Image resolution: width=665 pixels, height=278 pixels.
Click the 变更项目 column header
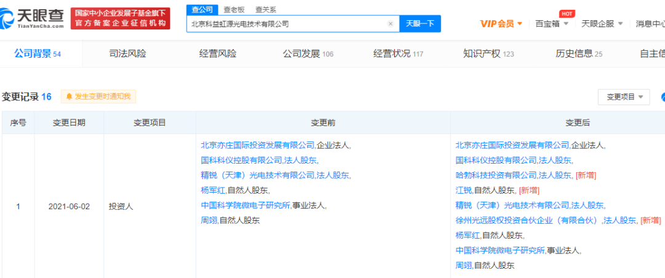point(150,123)
